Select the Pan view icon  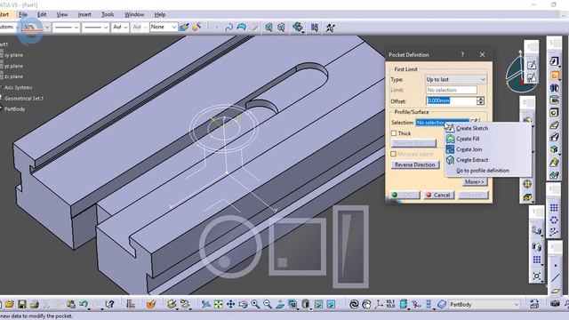click(x=230, y=304)
